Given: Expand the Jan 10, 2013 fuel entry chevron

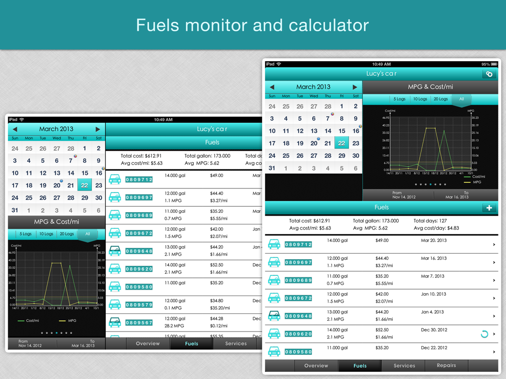Looking at the screenshot, I should pos(494,298).
